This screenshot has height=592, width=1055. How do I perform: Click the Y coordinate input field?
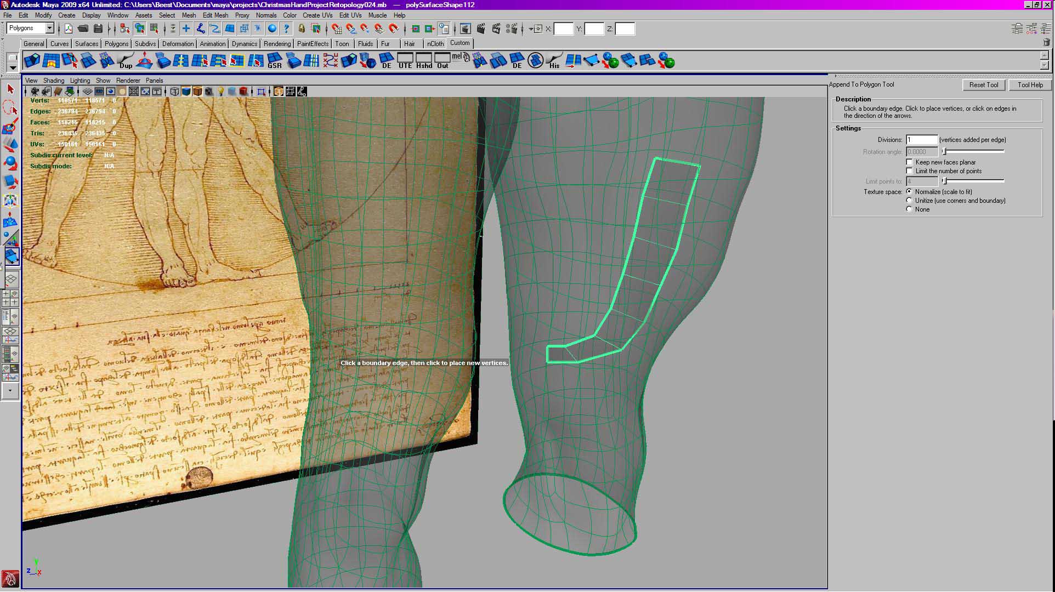click(x=594, y=29)
